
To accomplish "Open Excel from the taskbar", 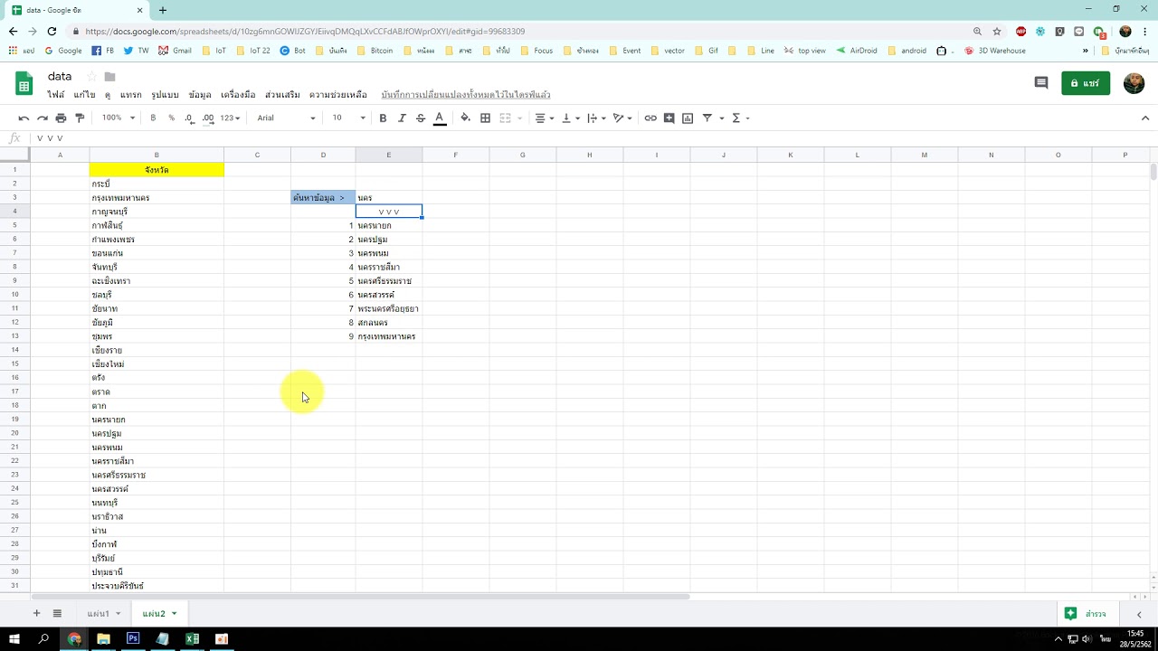I will [192, 638].
